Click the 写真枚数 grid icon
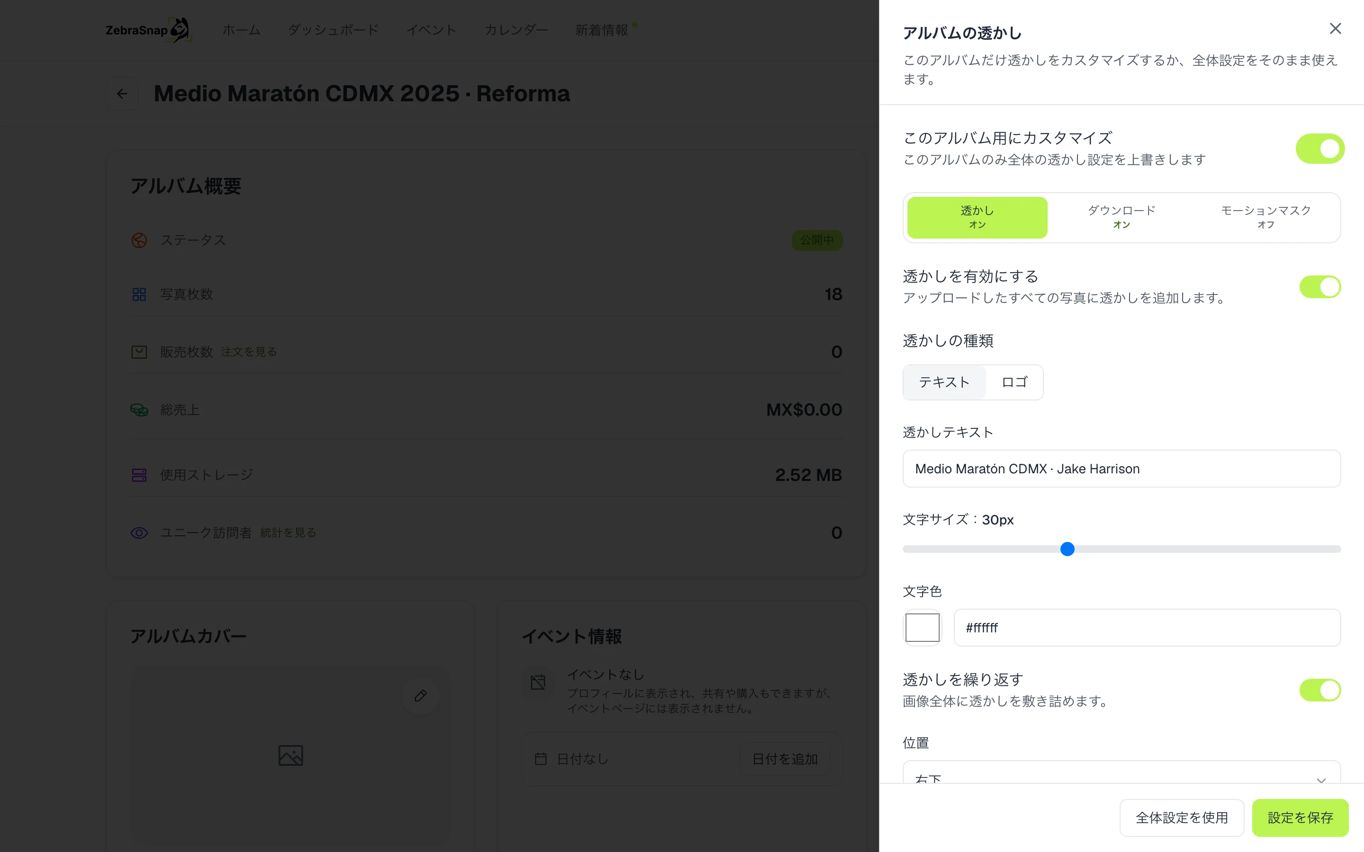Image resolution: width=1364 pixels, height=852 pixels. pyautogui.click(x=139, y=294)
